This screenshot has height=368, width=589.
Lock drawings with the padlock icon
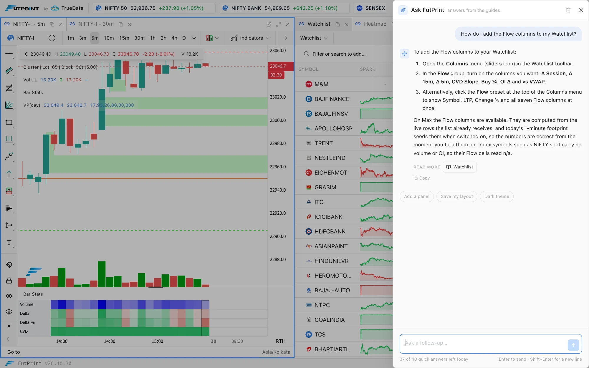[9, 281]
